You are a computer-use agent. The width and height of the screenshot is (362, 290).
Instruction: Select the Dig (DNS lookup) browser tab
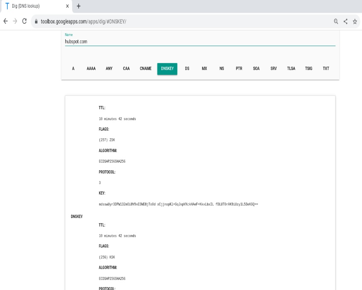[37, 6]
